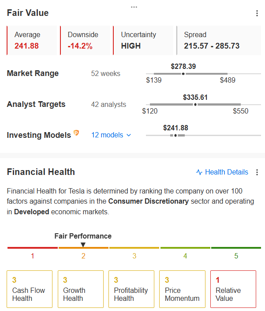
Task: Select the Relative Value card
Action: pyautogui.click(x=233, y=289)
